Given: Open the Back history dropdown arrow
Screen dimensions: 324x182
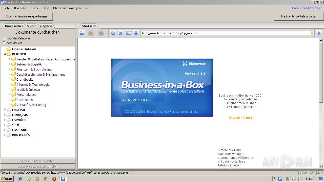Looking at the screenshot, I should (x=96, y=33).
